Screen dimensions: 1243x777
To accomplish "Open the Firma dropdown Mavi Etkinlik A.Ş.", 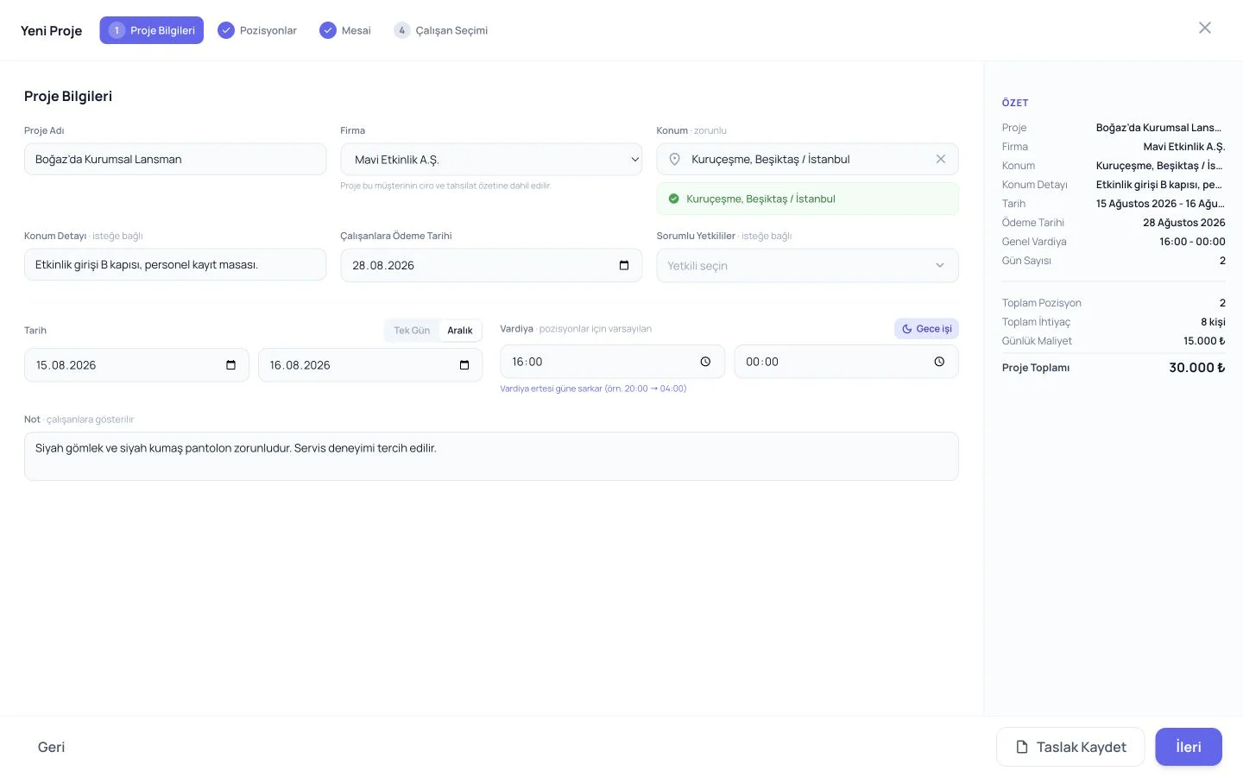I will point(491,160).
